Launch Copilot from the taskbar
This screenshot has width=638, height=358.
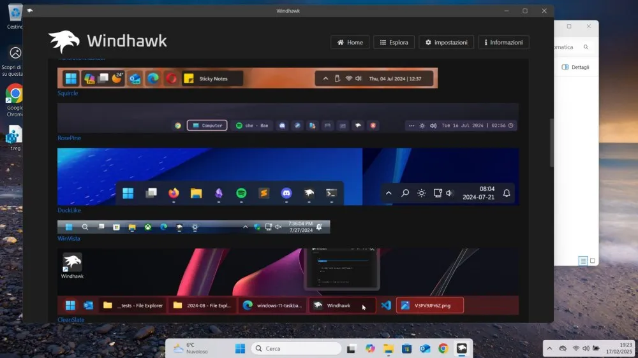(370, 348)
